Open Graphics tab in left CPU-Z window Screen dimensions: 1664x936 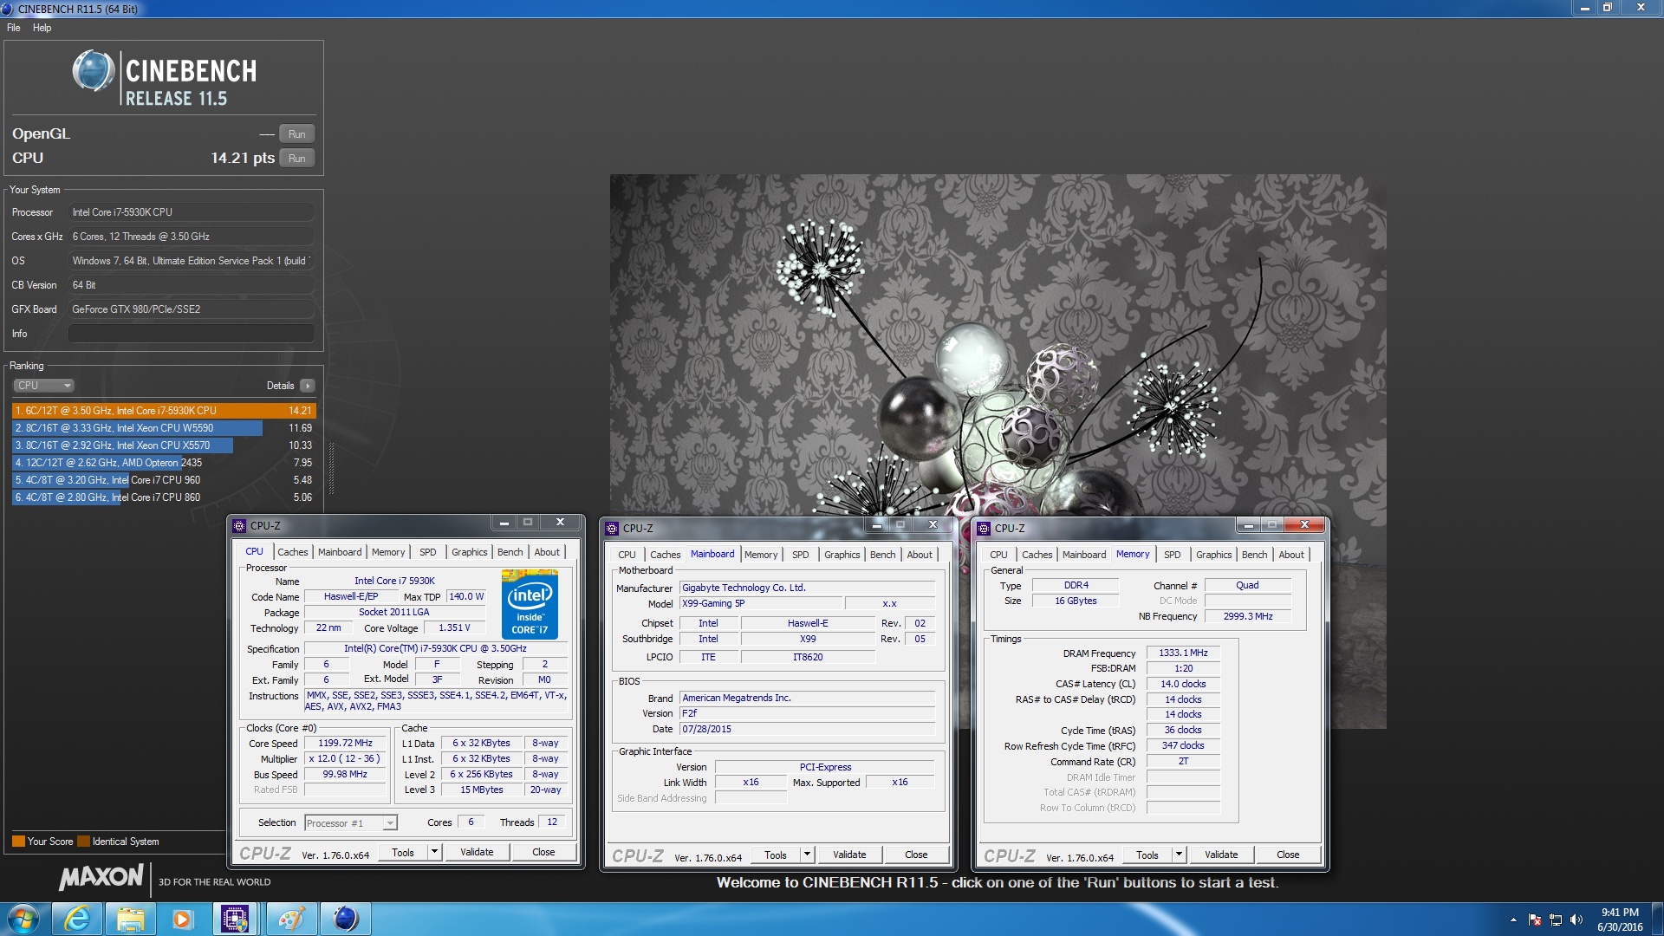tap(470, 552)
